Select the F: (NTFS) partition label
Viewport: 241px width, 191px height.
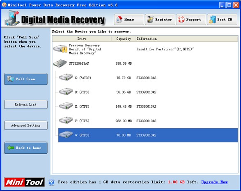[x=82, y=121]
